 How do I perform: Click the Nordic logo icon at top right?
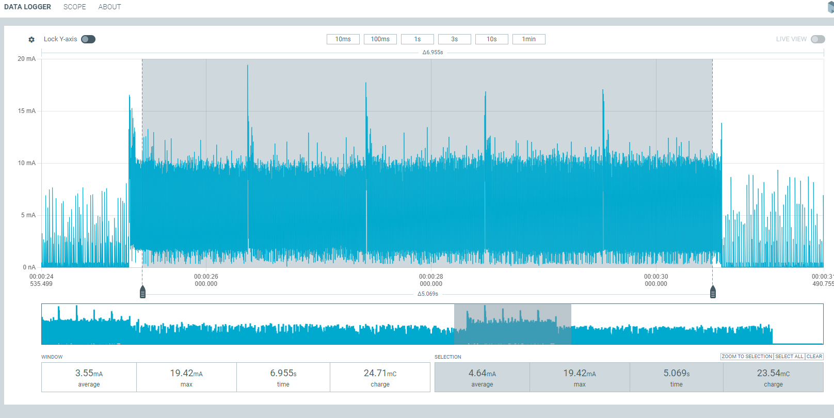(x=830, y=7)
